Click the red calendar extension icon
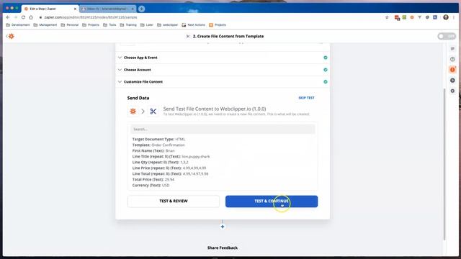The width and height of the screenshot is (461, 259). 397,17
